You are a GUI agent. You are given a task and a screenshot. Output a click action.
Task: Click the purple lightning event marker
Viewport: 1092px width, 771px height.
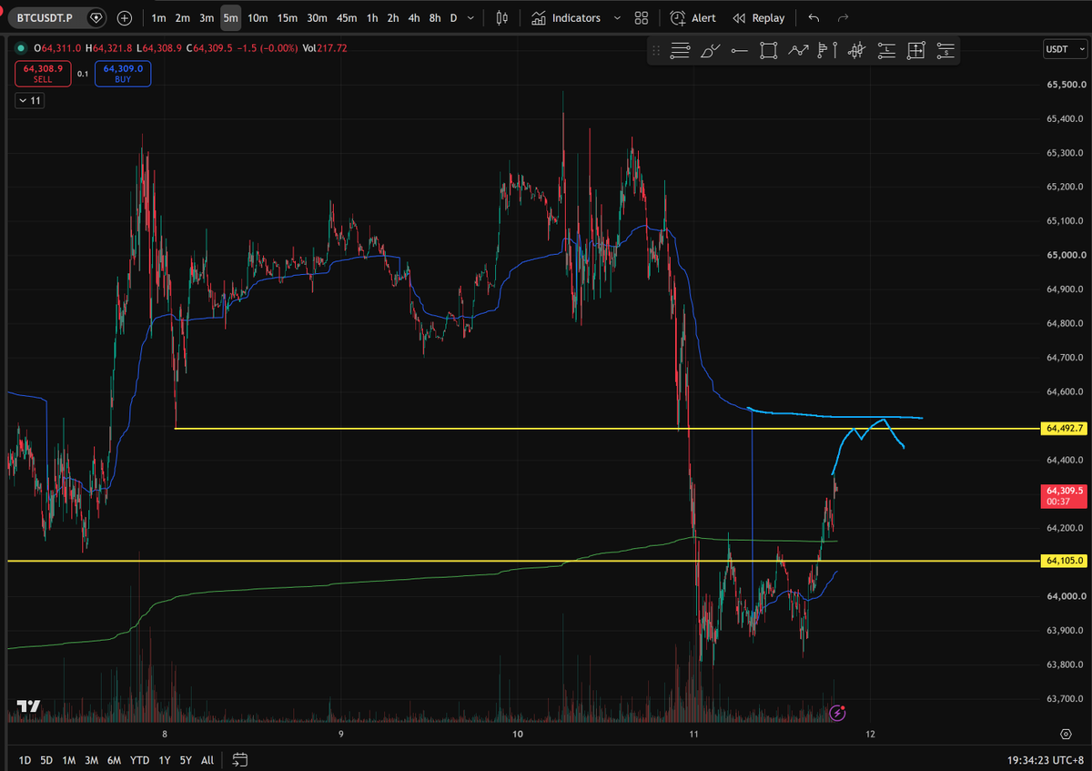pyautogui.click(x=839, y=714)
